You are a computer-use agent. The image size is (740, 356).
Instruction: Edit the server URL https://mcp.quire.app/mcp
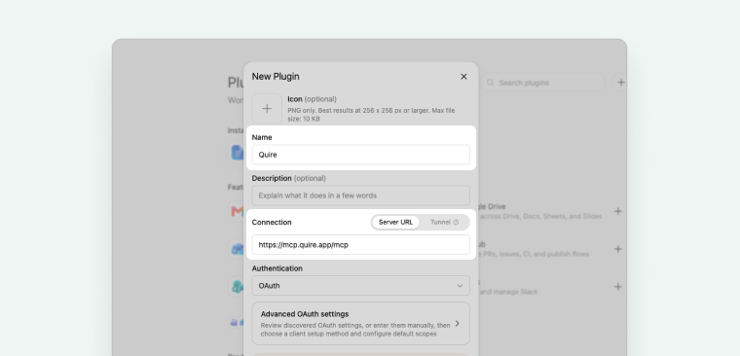360,245
